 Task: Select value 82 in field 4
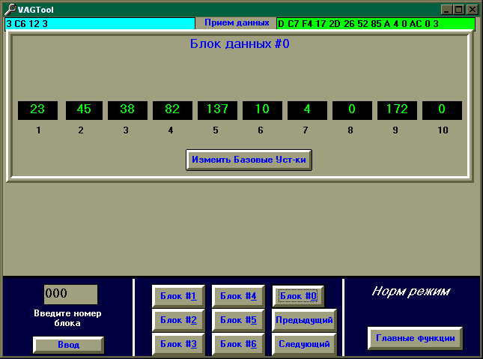tap(172, 110)
